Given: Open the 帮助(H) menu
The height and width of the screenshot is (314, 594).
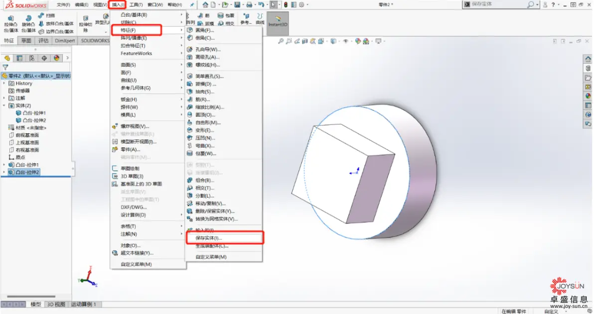Looking at the screenshot, I should pos(174,5).
